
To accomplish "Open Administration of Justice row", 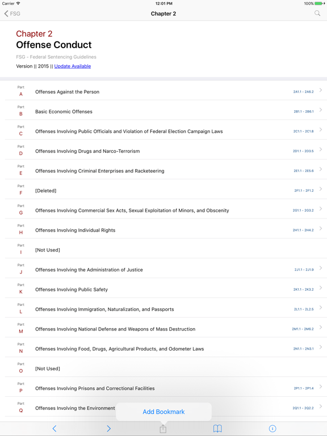I will click(163, 268).
